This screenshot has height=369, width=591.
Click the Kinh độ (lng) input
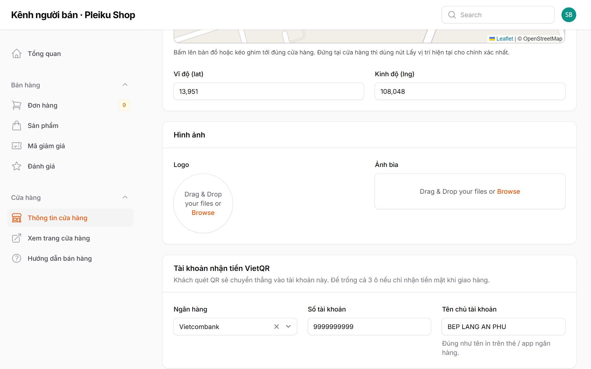pos(470,91)
